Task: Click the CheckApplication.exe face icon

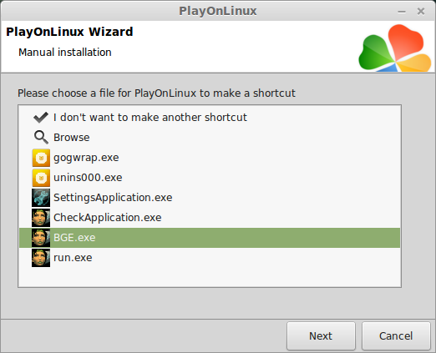Action: (x=41, y=218)
